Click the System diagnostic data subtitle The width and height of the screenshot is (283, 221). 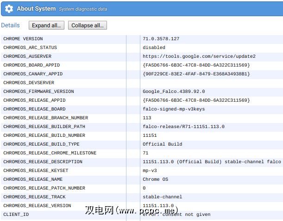(x=83, y=9)
